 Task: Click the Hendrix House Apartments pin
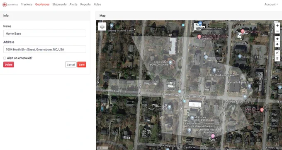click(x=213, y=136)
